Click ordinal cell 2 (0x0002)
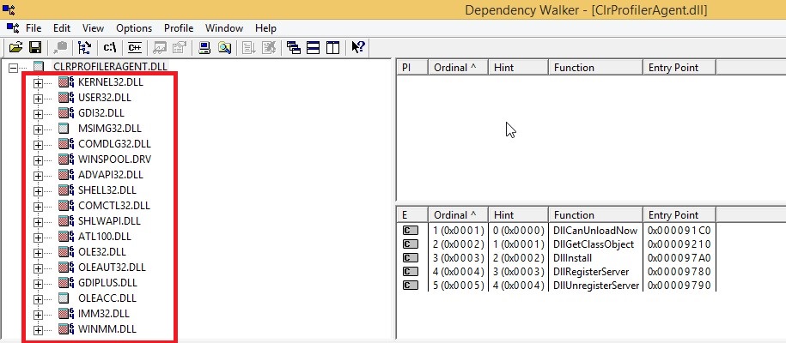 click(x=459, y=244)
